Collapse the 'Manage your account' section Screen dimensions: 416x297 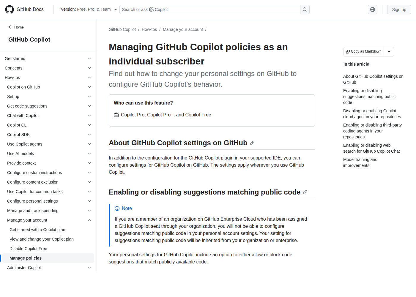89,220
